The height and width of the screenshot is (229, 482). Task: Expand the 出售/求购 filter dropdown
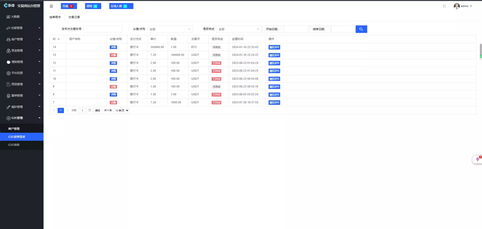point(170,29)
